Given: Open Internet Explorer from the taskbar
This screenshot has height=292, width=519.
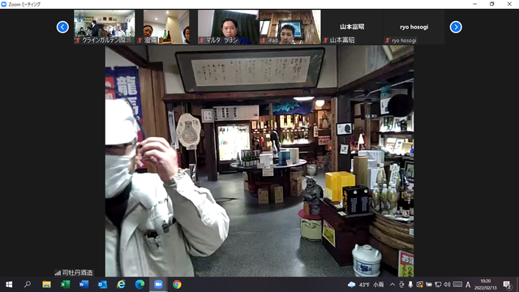Looking at the screenshot, I should click(x=121, y=285).
